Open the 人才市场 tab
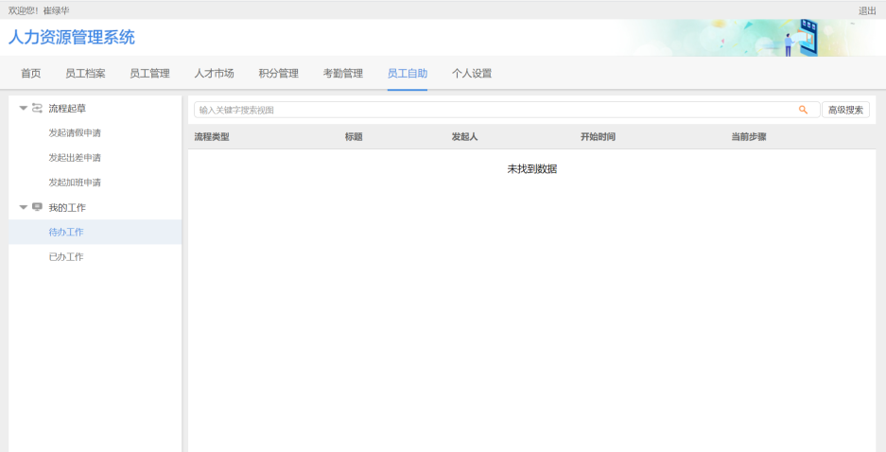The width and height of the screenshot is (886, 452). [x=214, y=74]
